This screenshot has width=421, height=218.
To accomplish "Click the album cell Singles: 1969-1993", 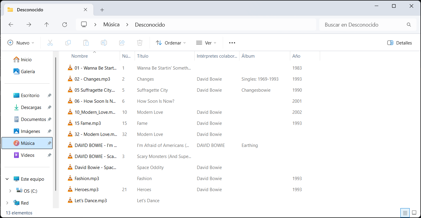I will 260,79.
